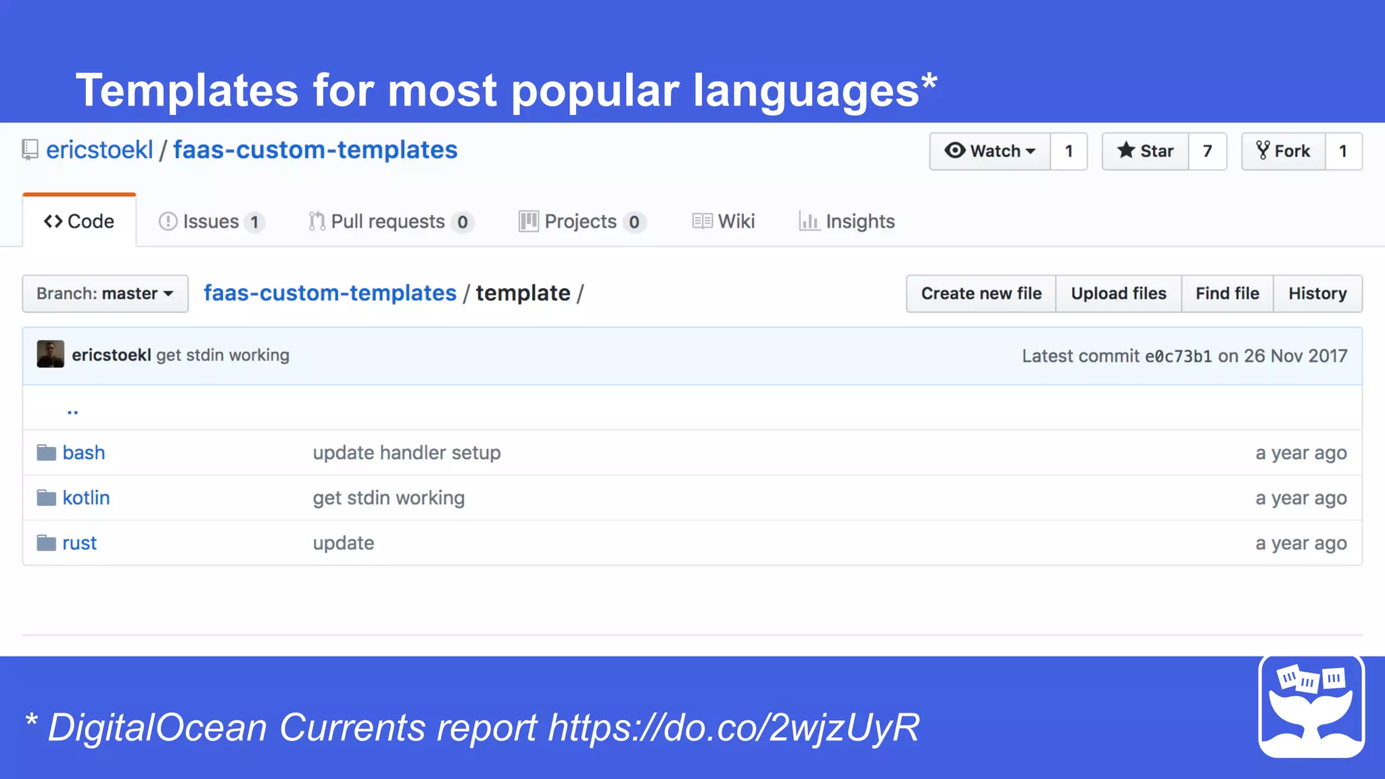Click kotlin row 'get stdin working' message
The width and height of the screenshot is (1385, 779).
click(388, 498)
